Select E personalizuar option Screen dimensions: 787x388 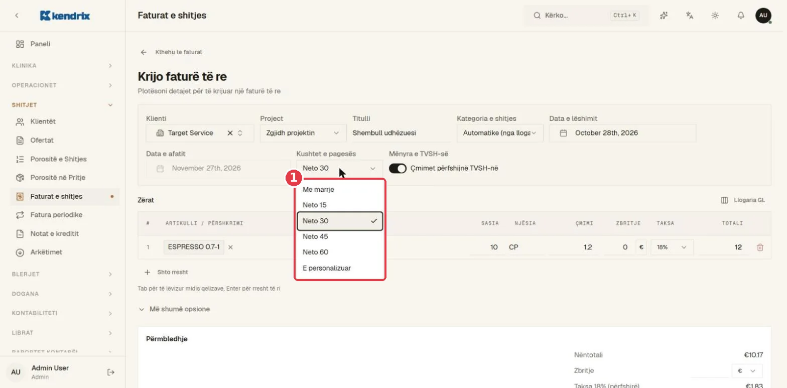(x=340, y=268)
